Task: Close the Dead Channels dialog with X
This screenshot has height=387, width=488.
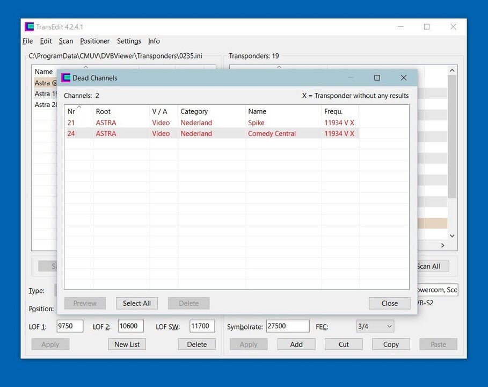Action: click(404, 78)
